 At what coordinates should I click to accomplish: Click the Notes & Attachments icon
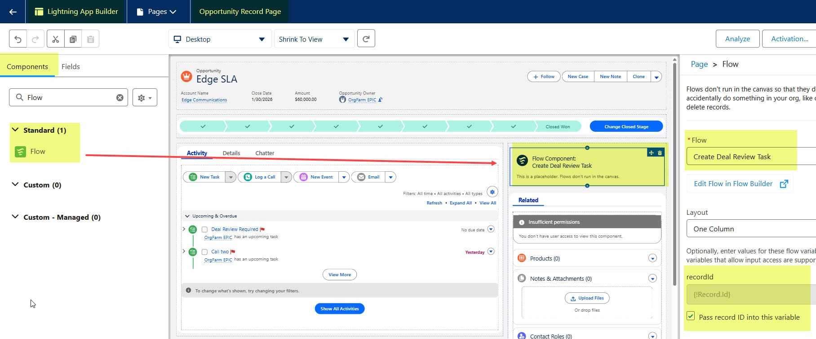(522, 278)
